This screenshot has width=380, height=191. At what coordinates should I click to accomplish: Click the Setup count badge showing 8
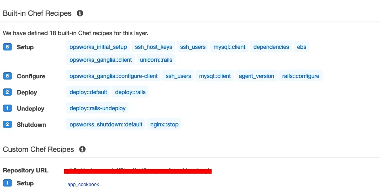[7, 47]
